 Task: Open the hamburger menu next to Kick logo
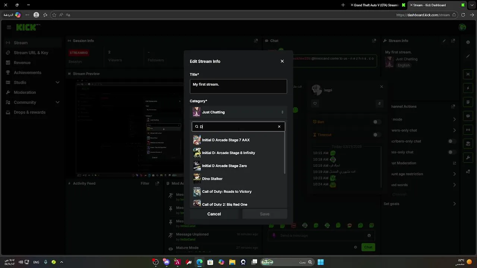pos(9,27)
